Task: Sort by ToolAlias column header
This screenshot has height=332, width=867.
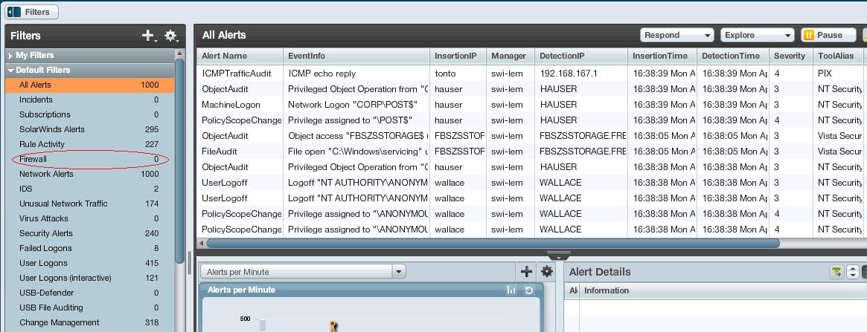Action: [x=839, y=56]
